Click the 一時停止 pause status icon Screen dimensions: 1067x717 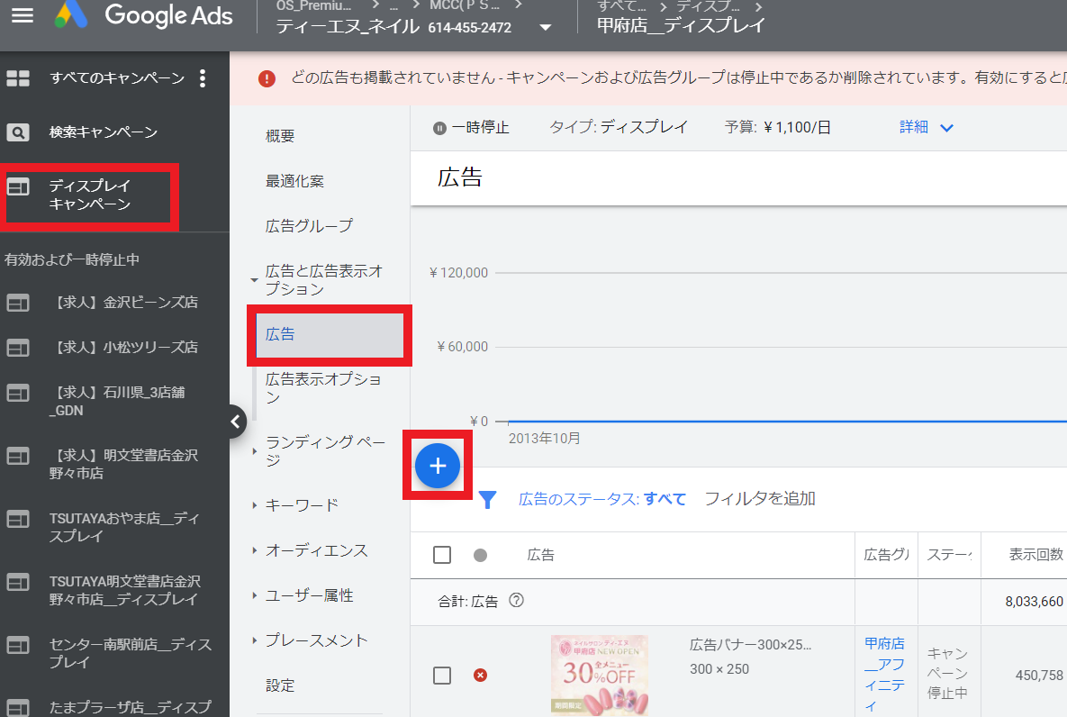439,128
